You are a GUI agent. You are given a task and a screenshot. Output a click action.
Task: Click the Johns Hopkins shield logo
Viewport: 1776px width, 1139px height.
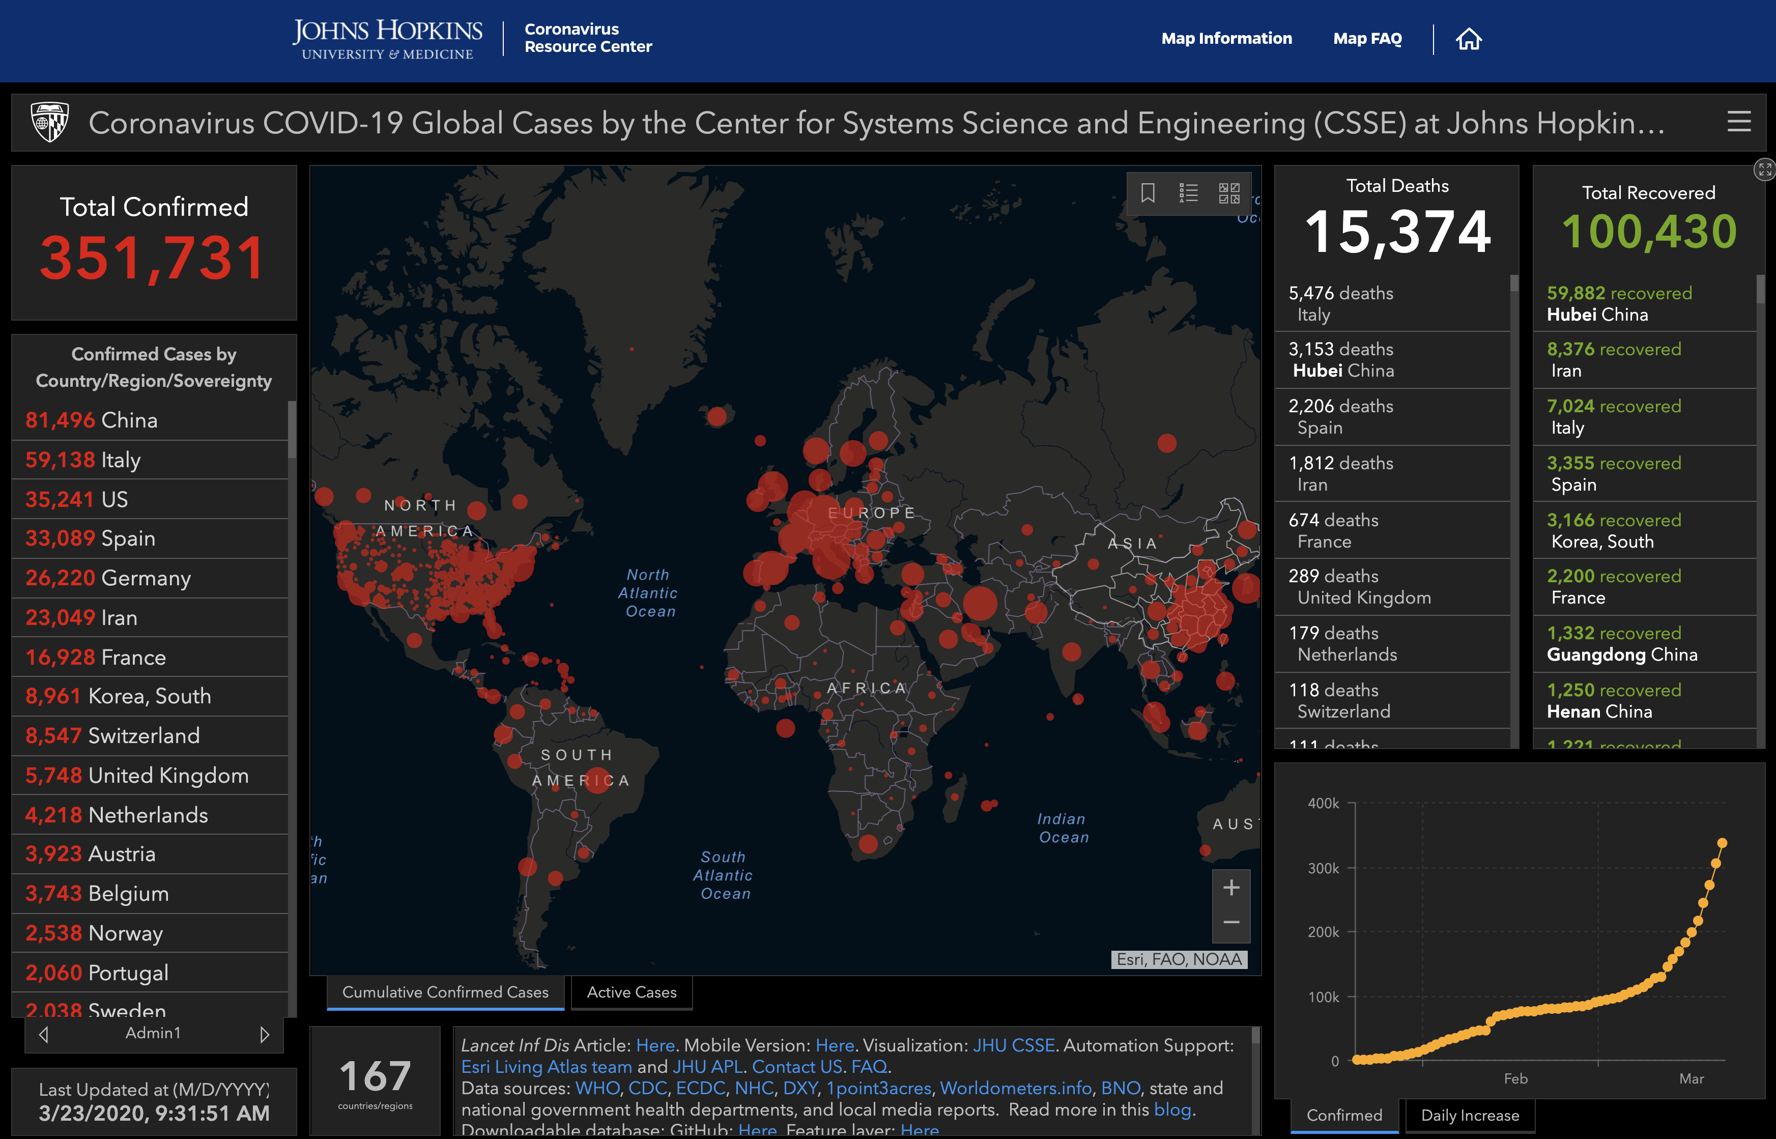pyautogui.click(x=49, y=122)
